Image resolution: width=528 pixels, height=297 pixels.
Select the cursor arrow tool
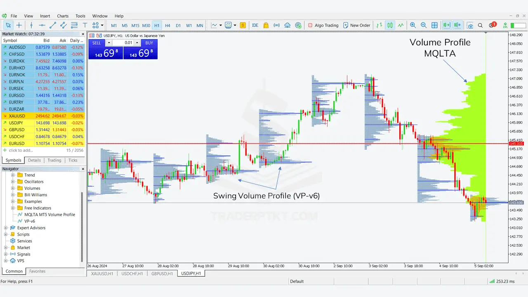pos(8,25)
